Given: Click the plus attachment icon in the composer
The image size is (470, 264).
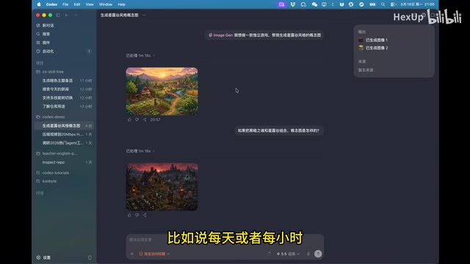Looking at the screenshot, I should pos(131,254).
